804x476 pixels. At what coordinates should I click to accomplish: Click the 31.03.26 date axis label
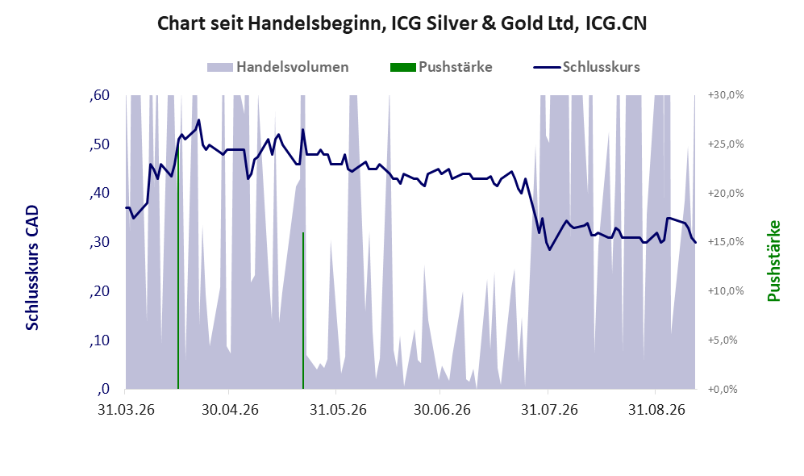click(x=126, y=411)
